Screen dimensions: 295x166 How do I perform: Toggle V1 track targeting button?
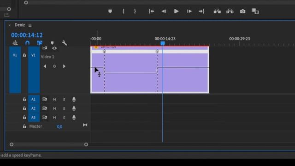[34, 70]
